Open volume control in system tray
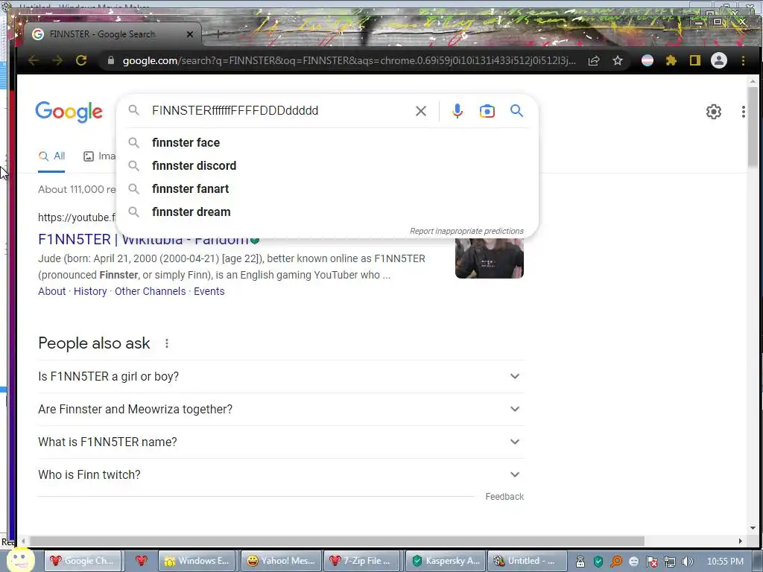 [x=688, y=562]
